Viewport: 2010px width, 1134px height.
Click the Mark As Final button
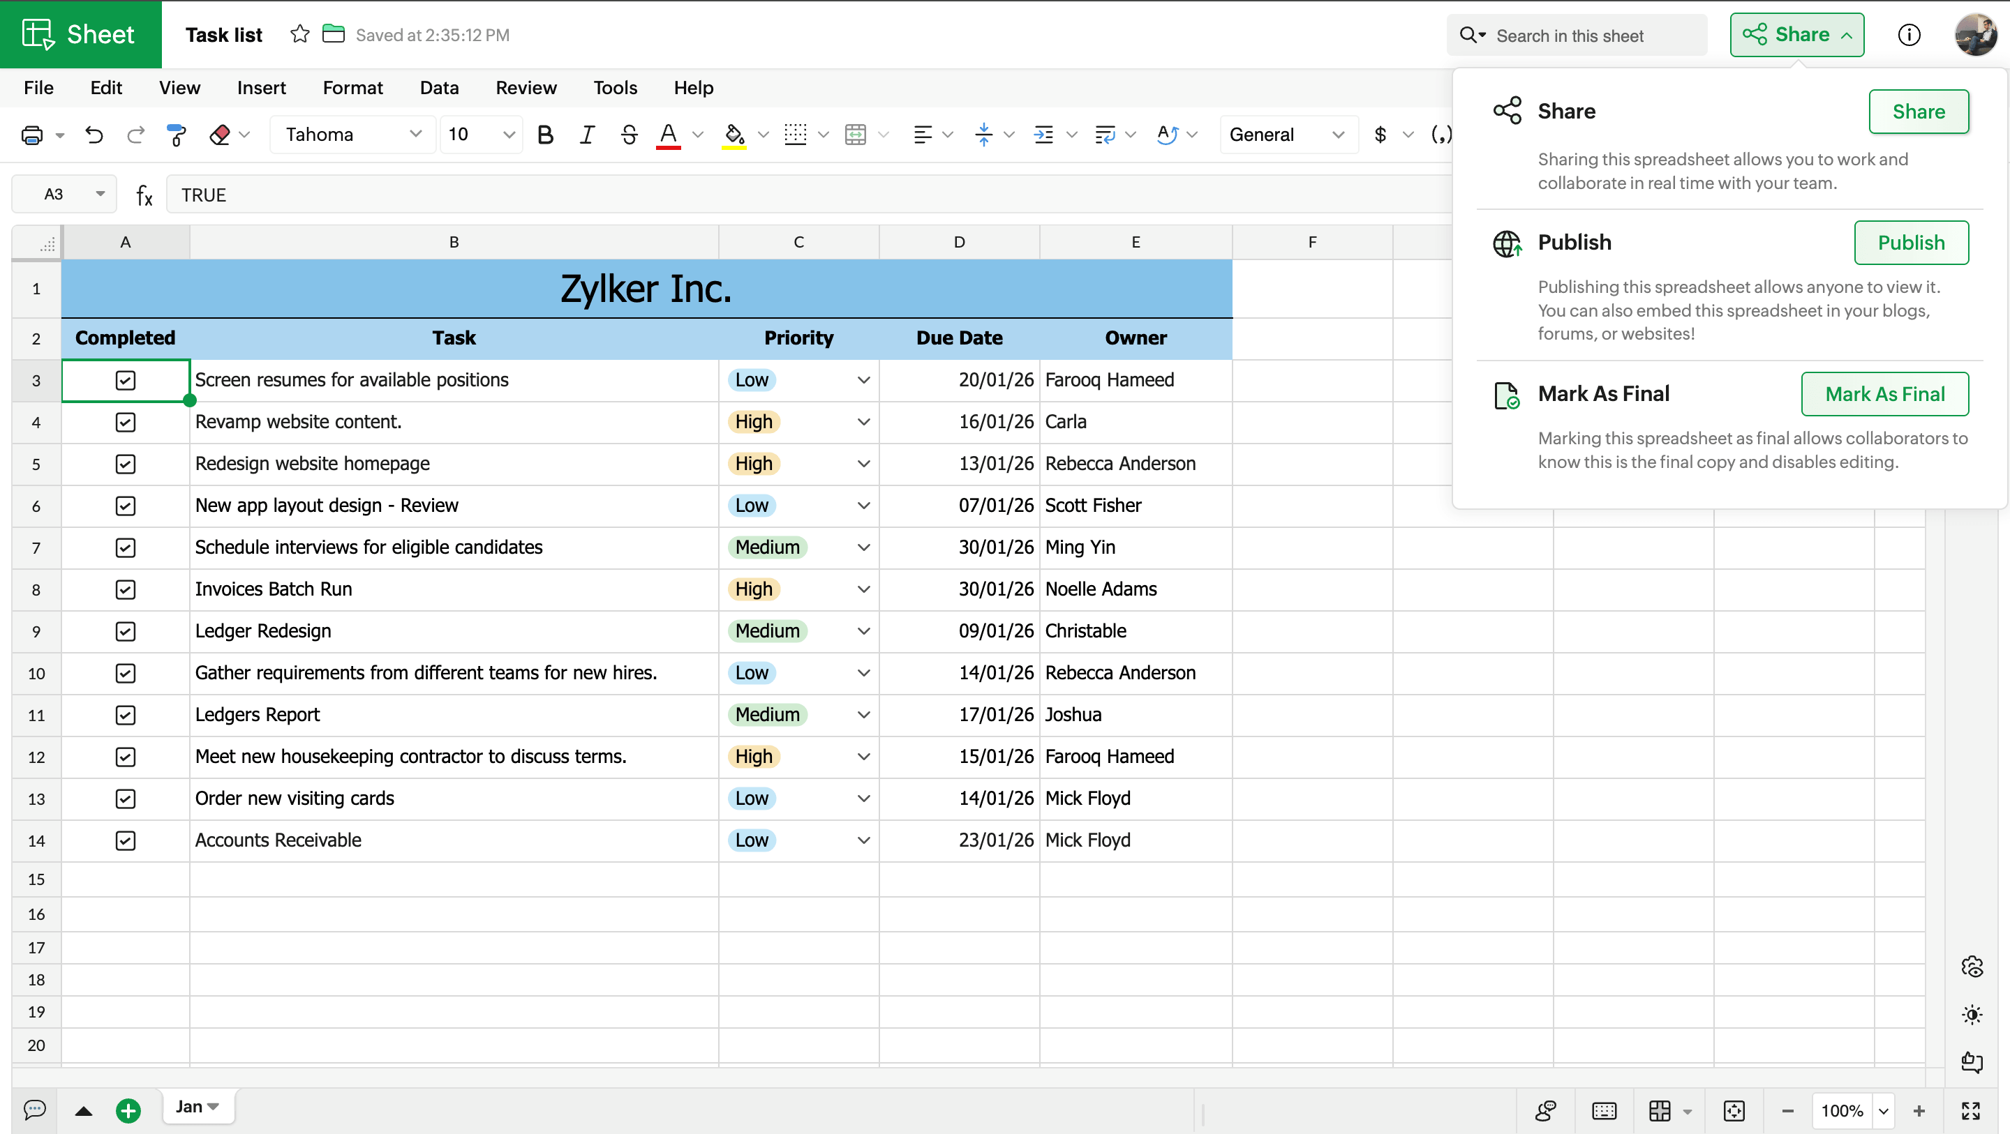[x=1884, y=394]
